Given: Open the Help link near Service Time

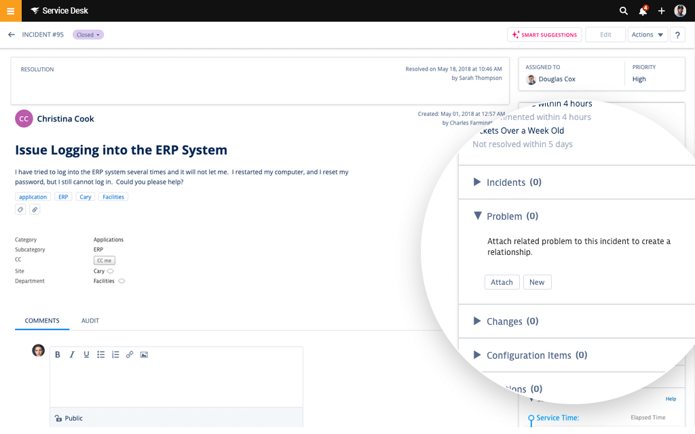Looking at the screenshot, I should tap(671, 399).
